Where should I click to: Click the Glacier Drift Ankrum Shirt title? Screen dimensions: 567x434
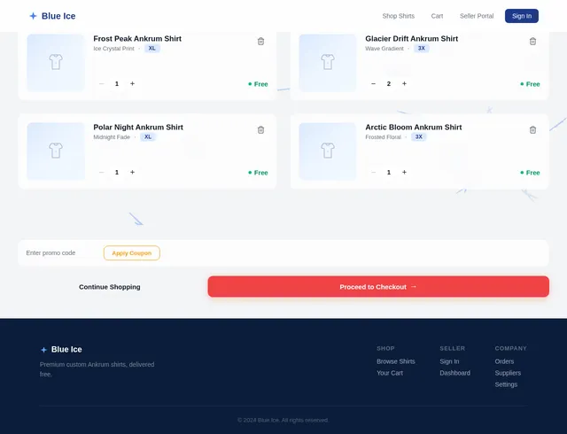(x=411, y=39)
